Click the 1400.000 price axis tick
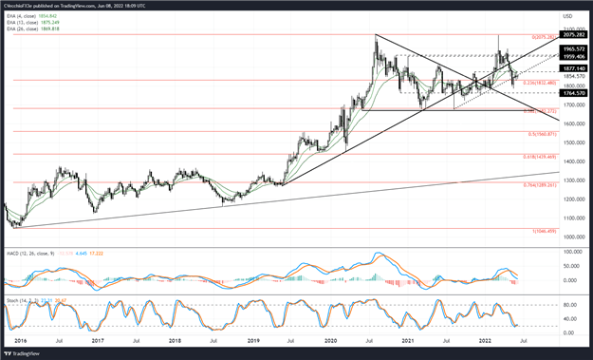593x360 pixels. pos(574,161)
